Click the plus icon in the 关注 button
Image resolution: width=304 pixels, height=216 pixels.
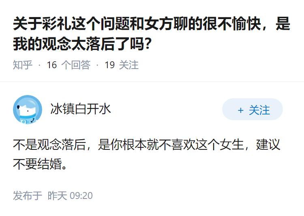pos(240,110)
